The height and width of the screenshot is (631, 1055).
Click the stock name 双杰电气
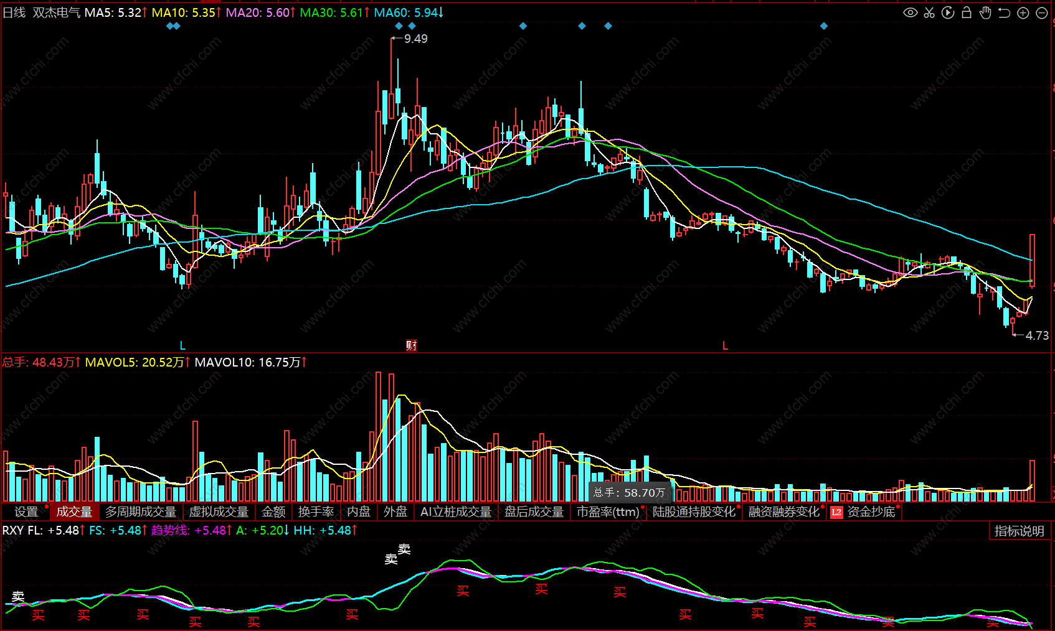pyautogui.click(x=56, y=12)
